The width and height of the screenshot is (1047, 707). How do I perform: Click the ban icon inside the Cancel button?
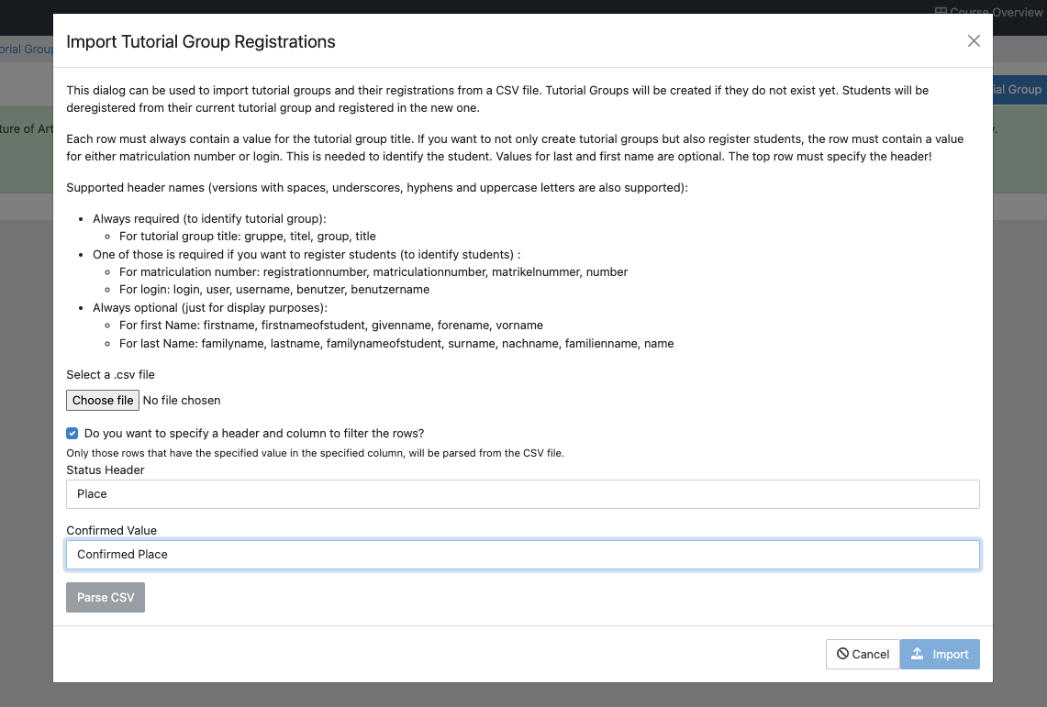tap(843, 654)
